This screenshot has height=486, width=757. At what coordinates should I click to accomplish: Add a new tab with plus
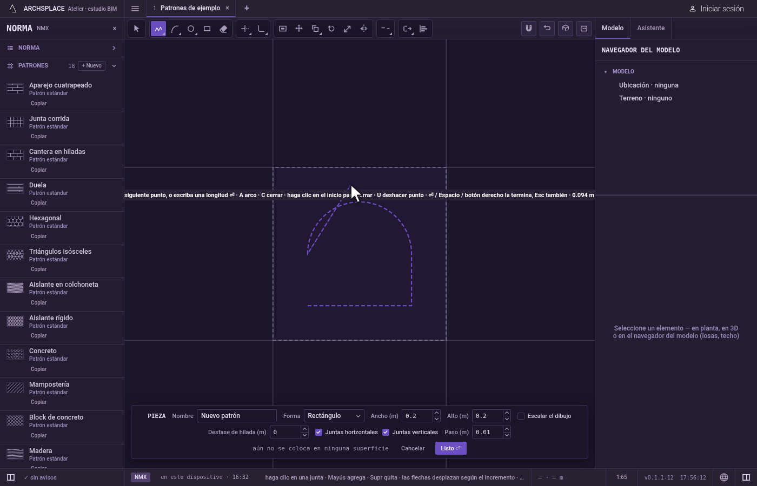247,8
